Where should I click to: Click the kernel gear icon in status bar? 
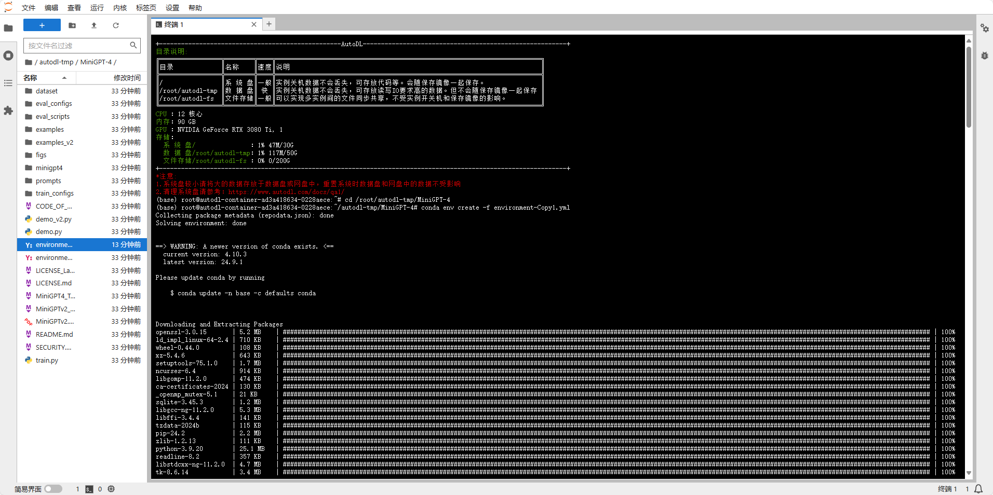[111, 489]
